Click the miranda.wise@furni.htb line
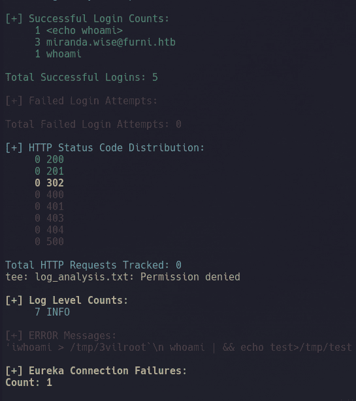 click(105, 42)
